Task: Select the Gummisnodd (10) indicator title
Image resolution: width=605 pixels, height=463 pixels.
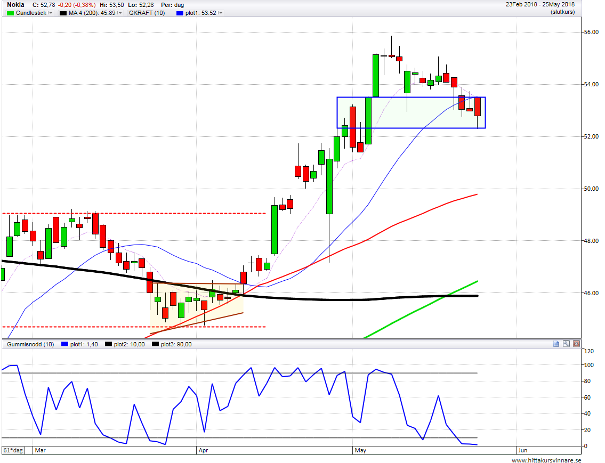Action: click(x=30, y=344)
